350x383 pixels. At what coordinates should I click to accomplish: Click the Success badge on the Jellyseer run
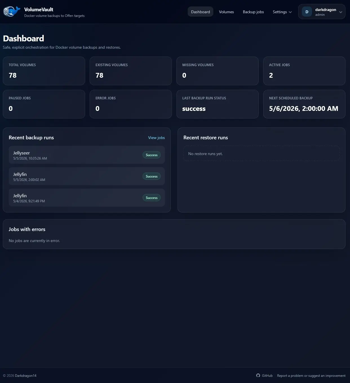point(151,155)
